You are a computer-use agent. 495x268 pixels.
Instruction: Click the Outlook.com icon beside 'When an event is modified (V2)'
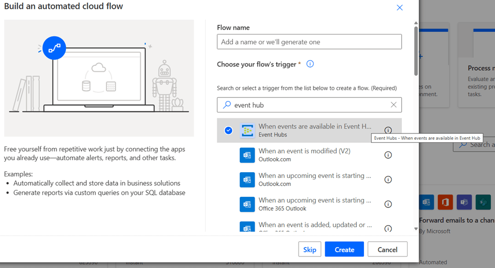tap(247, 155)
